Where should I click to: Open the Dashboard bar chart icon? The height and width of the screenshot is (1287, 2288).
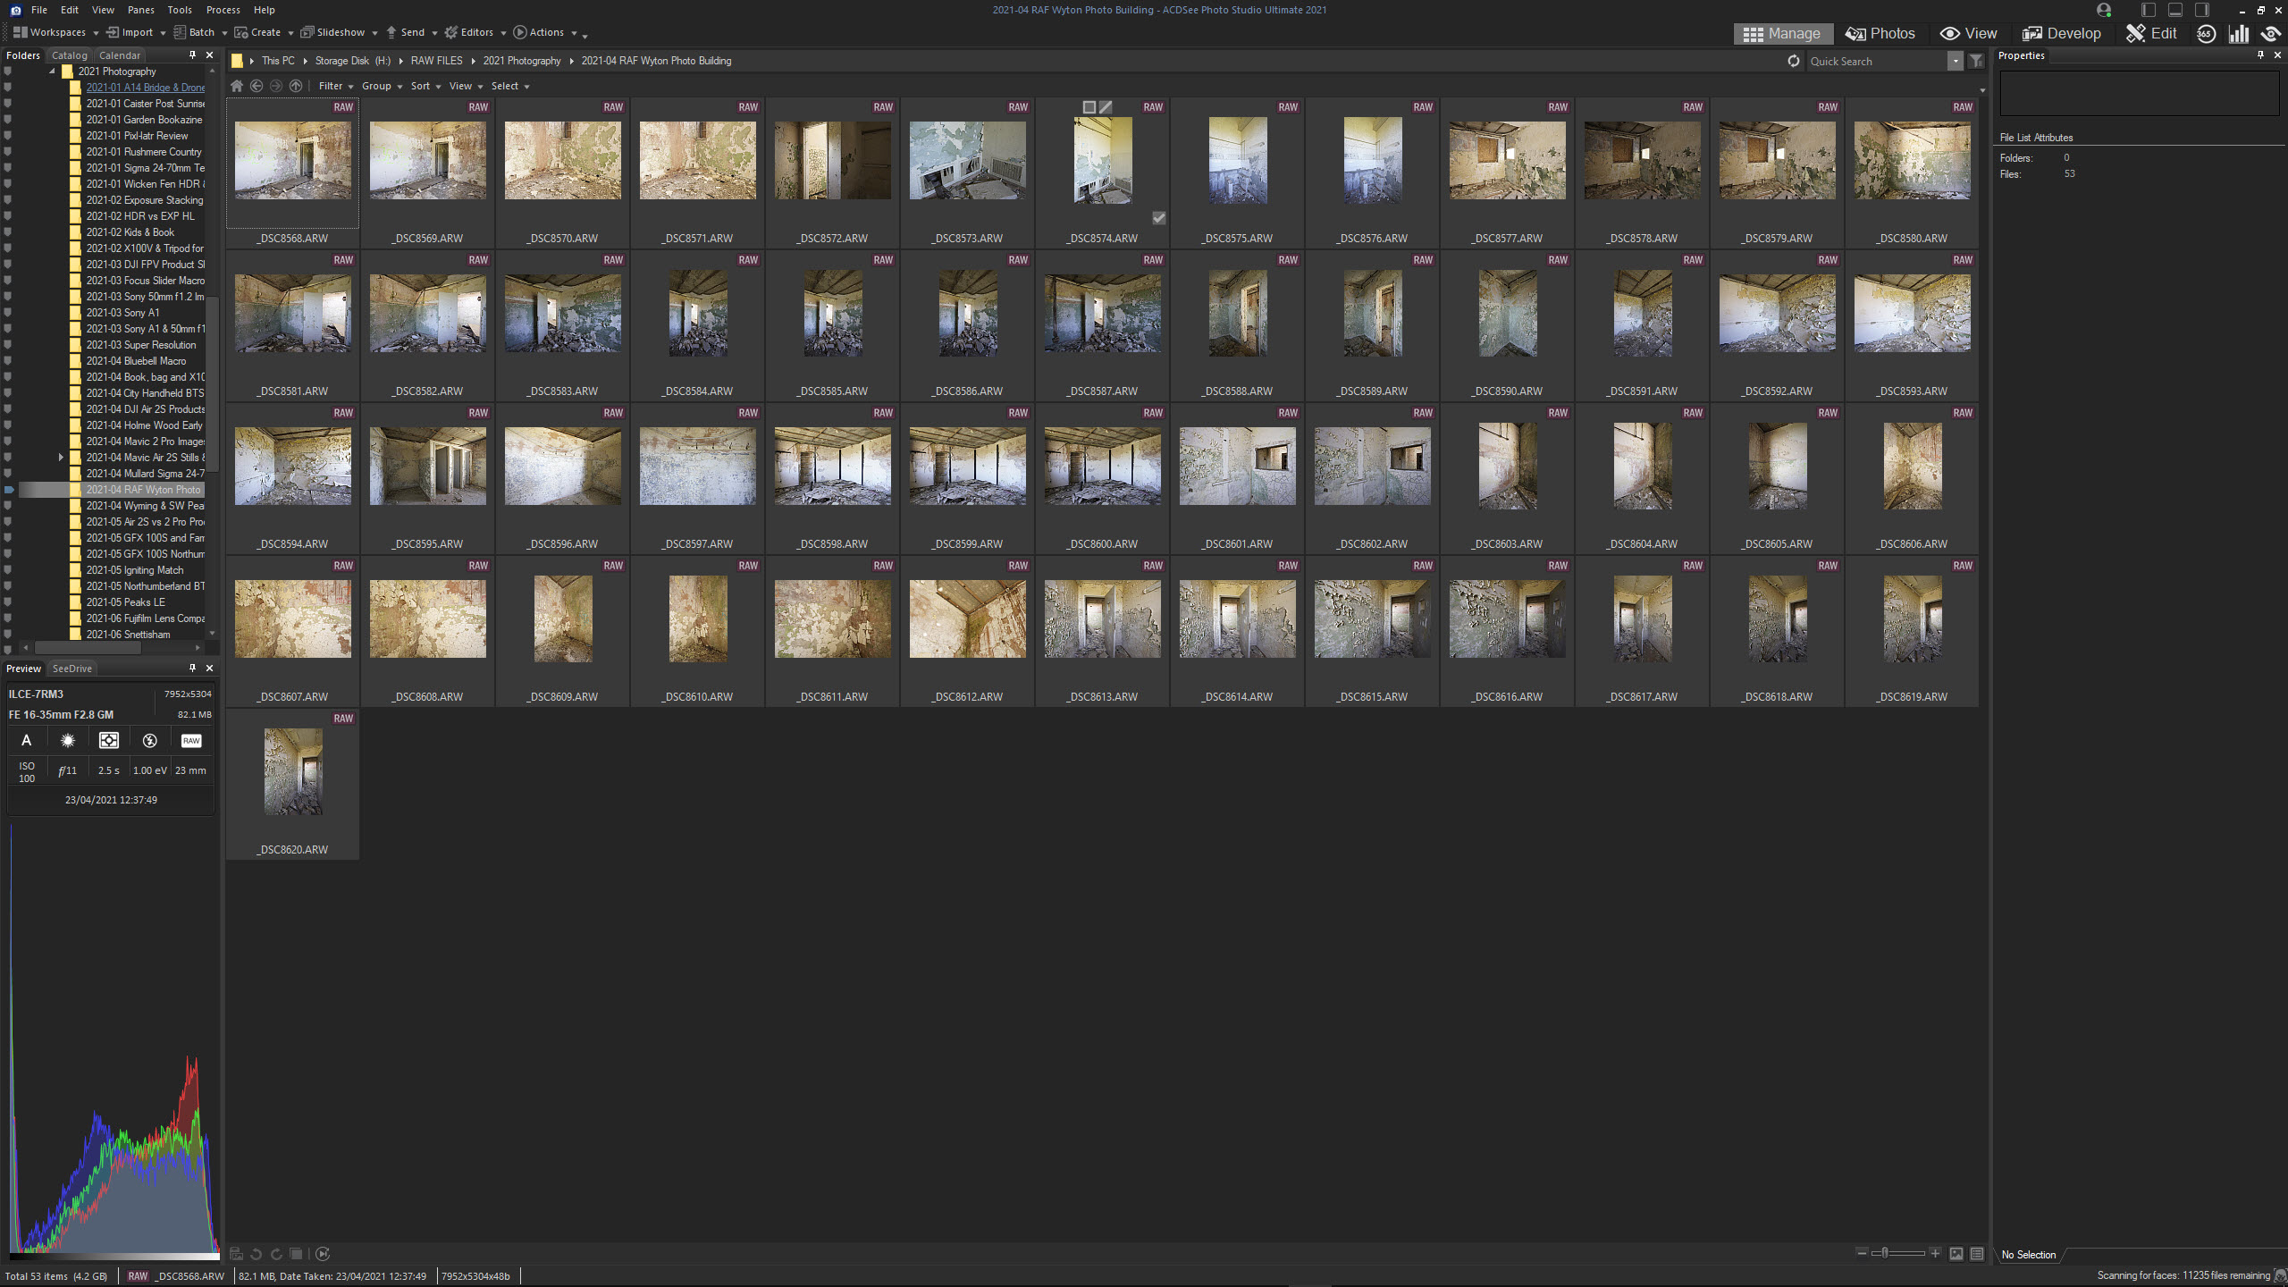[2239, 34]
